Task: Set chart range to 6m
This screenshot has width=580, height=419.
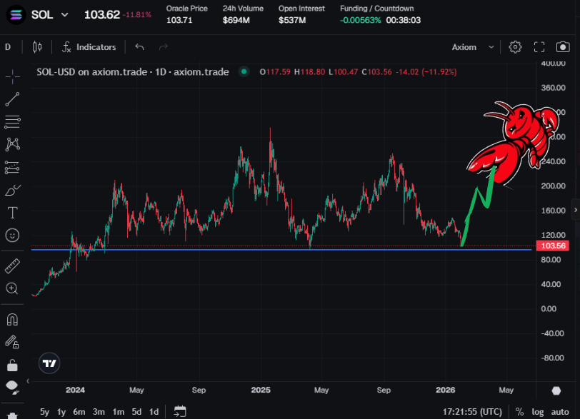Action: (79, 412)
